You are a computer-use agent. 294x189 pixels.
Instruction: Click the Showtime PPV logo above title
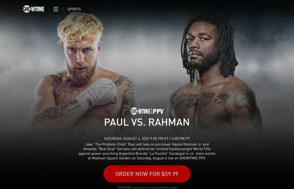click(147, 111)
